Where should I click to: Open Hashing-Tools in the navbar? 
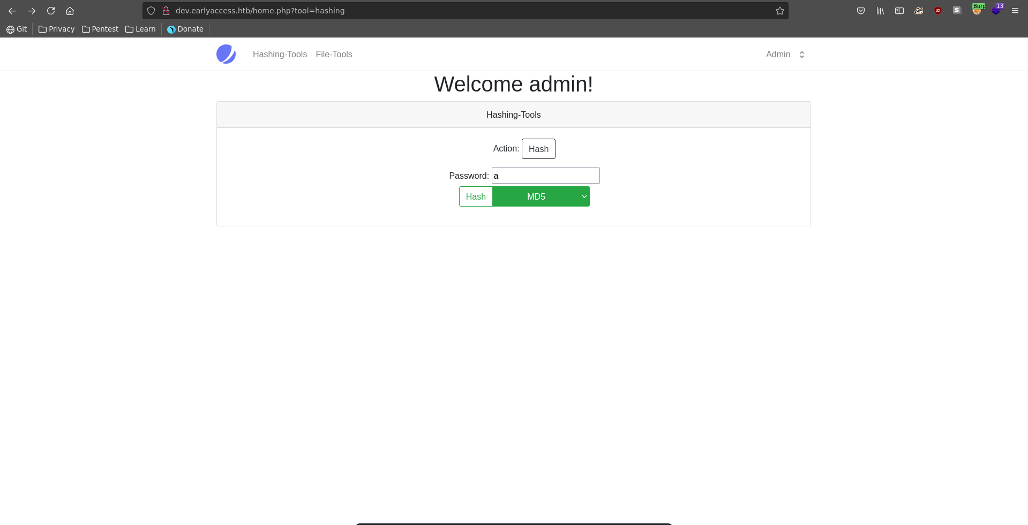pos(280,55)
